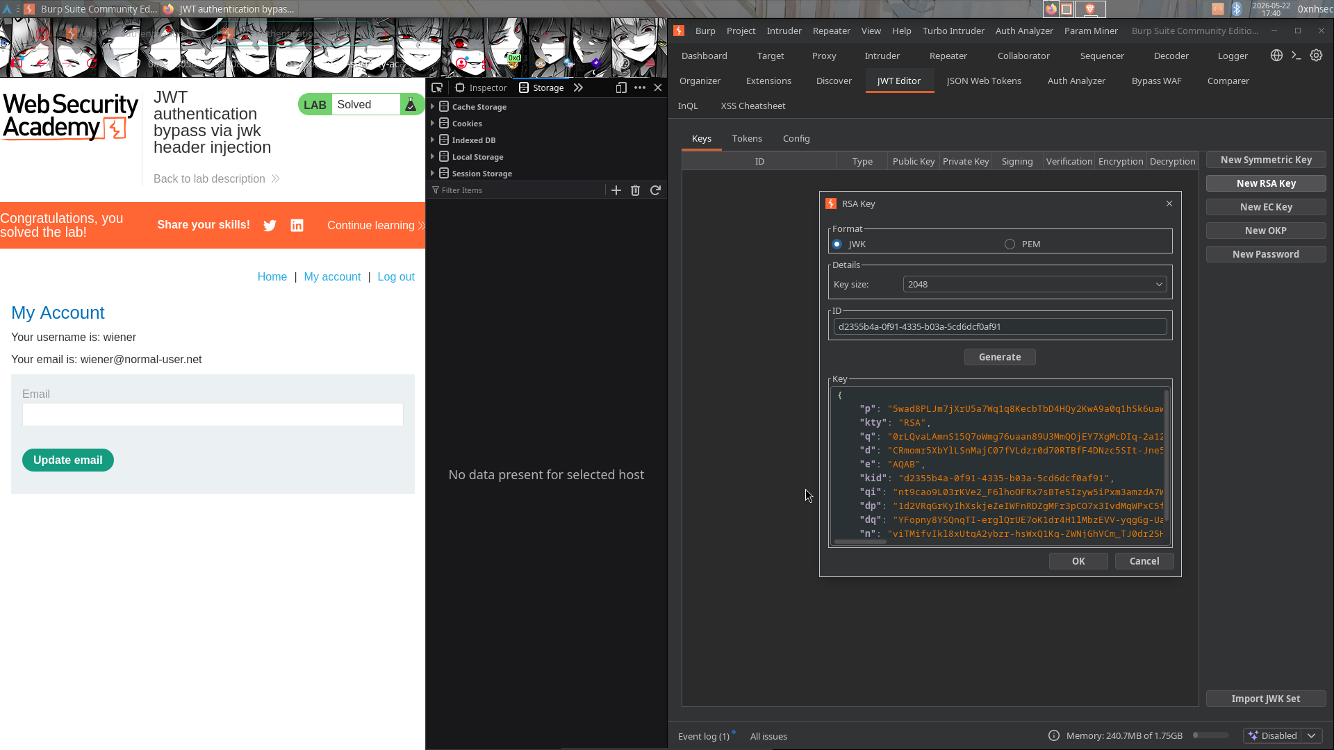Click Public Key column header
1334x750 pixels.
pyautogui.click(x=914, y=161)
